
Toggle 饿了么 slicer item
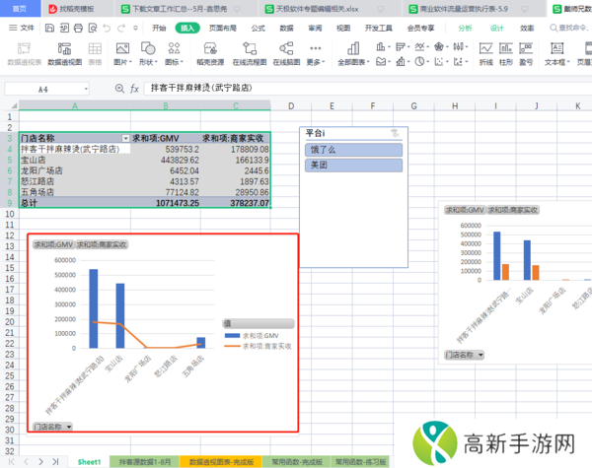click(x=353, y=150)
